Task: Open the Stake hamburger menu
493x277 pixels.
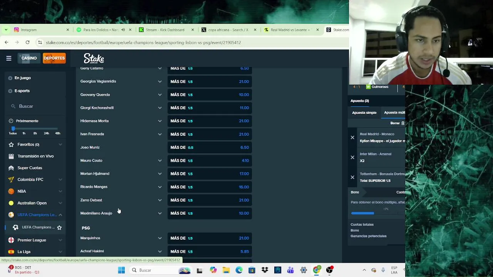Action: pyautogui.click(x=8, y=58)
